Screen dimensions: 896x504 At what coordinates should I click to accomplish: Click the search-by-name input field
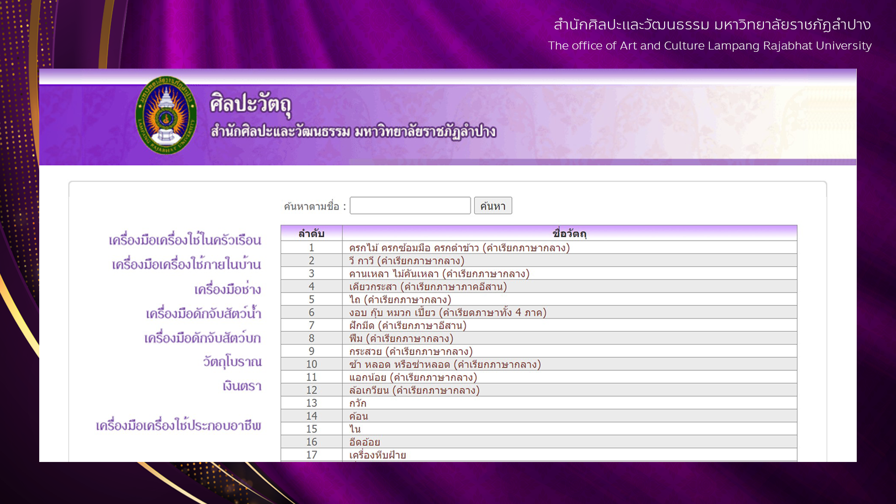tap(410, 206)
